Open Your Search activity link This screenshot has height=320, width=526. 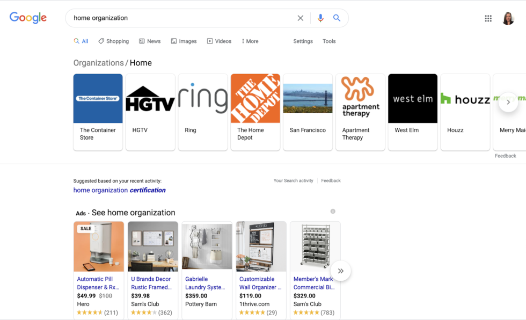click(293, 180)
